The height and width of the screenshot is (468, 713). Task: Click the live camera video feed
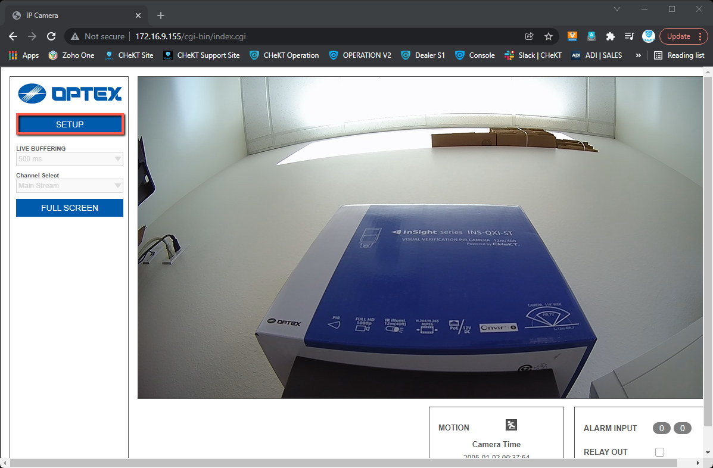pyautogui.click(x=420, y=238)
